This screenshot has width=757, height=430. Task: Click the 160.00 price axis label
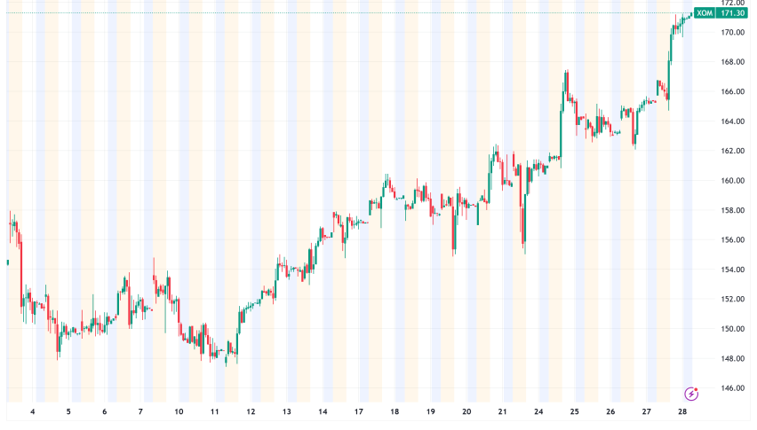732,181
